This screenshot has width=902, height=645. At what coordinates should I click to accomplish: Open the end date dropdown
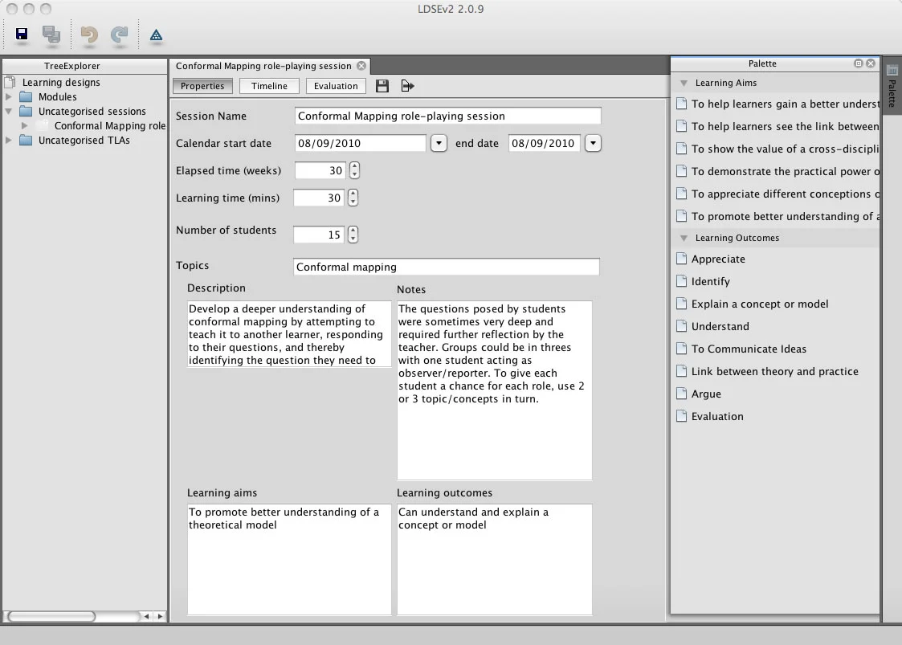tap(593, 143)
